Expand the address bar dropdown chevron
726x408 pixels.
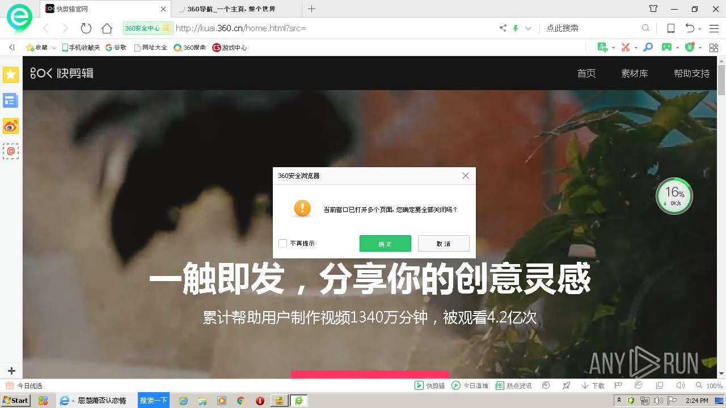click(528, 28)
